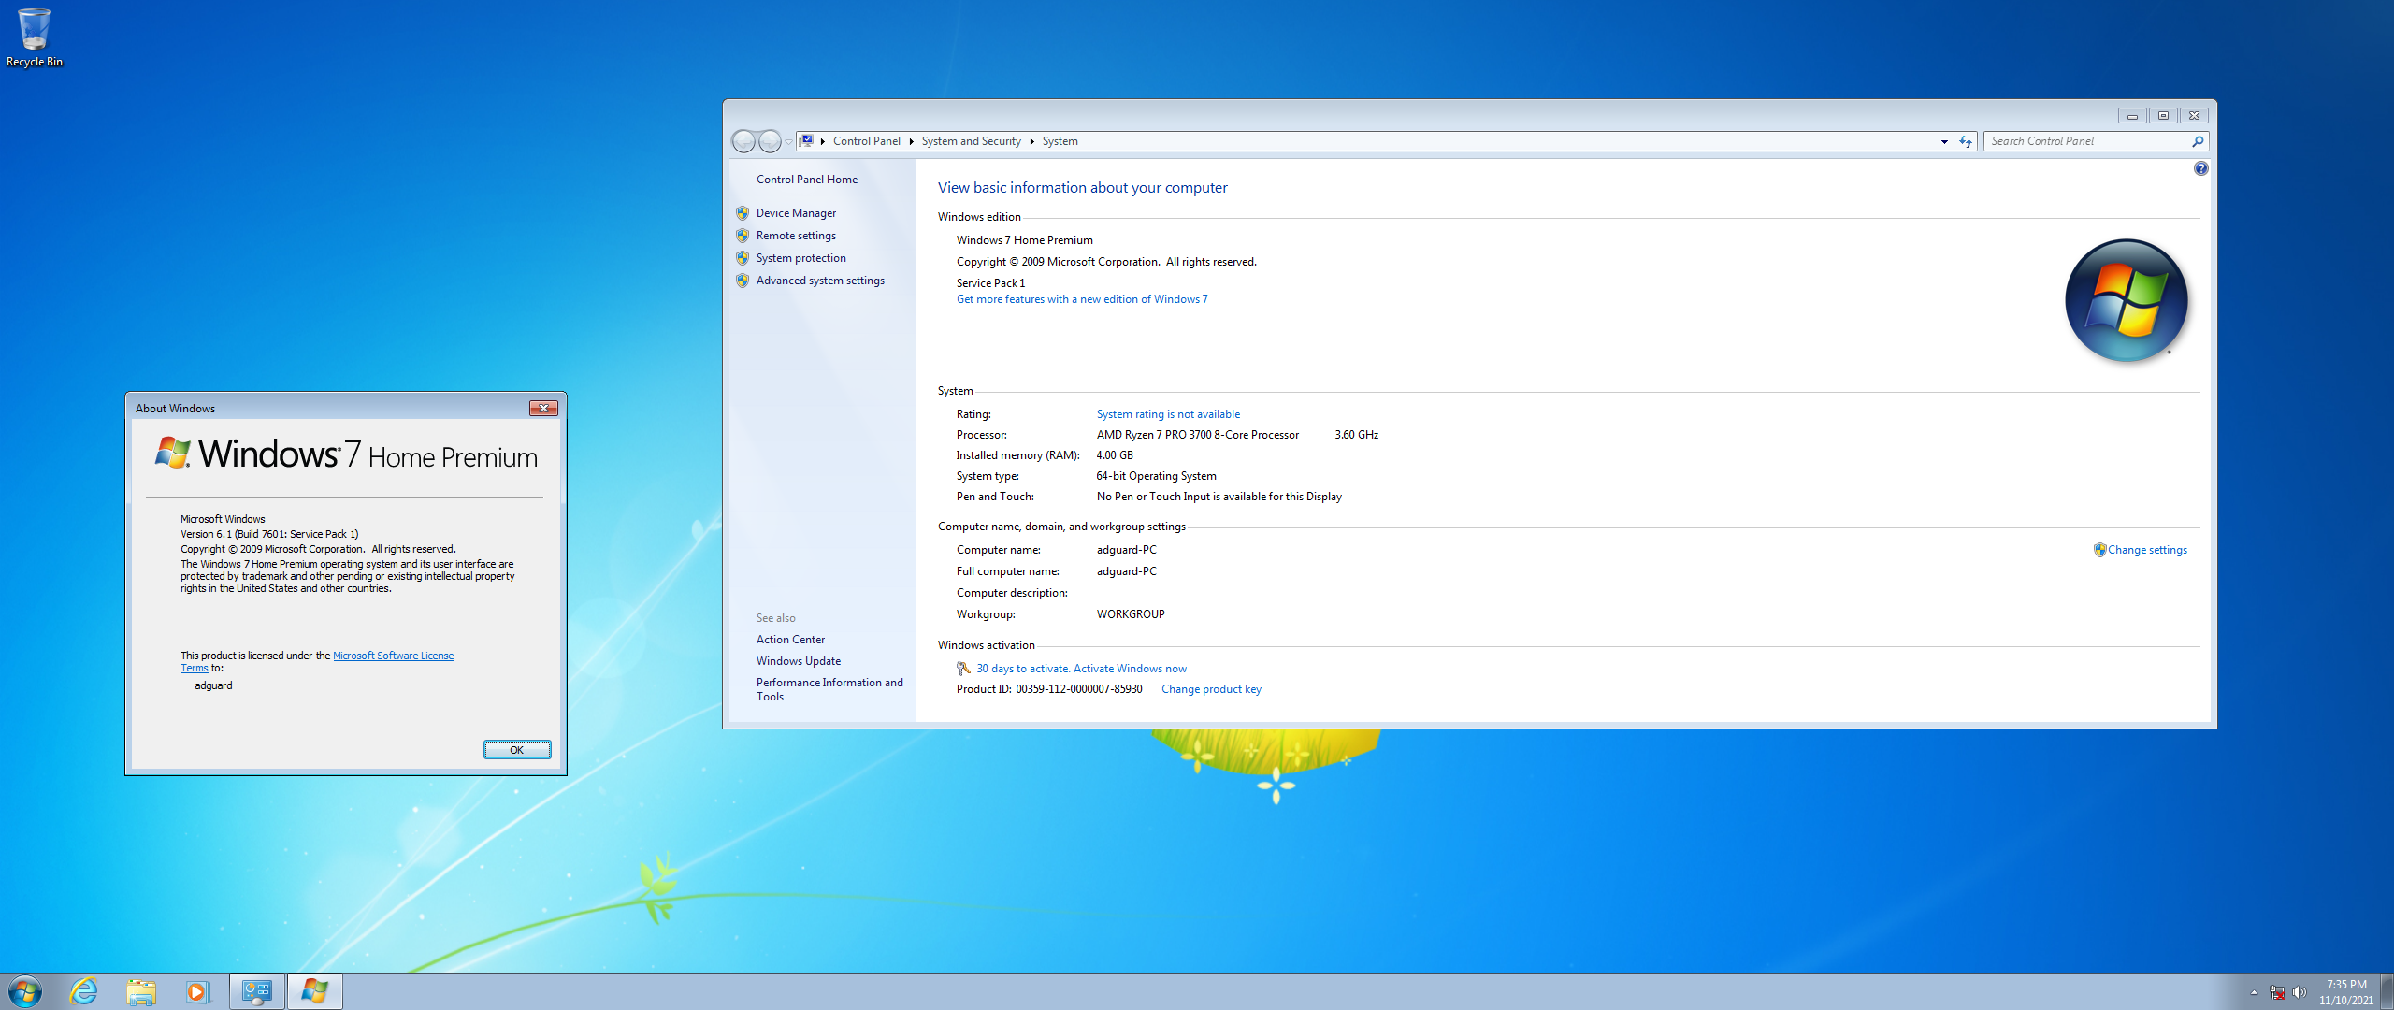Click the licensee name 'adguard' in About Windows

(213, 685)
